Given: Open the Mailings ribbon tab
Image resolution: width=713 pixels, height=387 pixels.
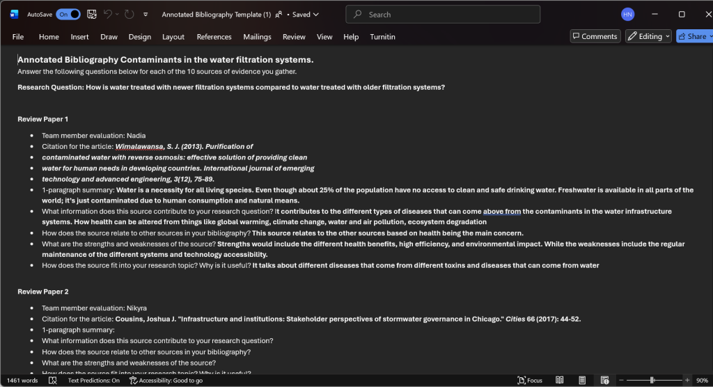Looking at the screenshot, I should [257, 37].
